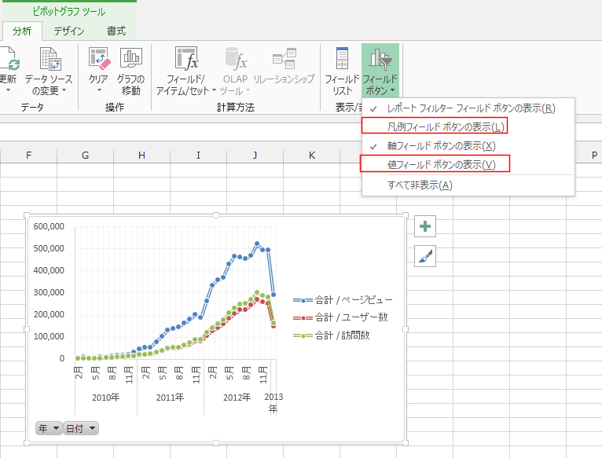Image resolution: width=602 pixels, height=458 pixels.
Task: Switch to the 書式 ribbon tab
Action: 116,31
